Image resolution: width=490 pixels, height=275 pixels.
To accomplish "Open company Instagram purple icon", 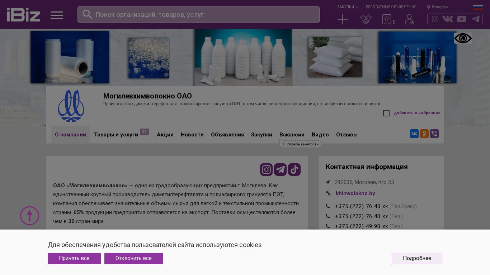I will click(267, 170).
